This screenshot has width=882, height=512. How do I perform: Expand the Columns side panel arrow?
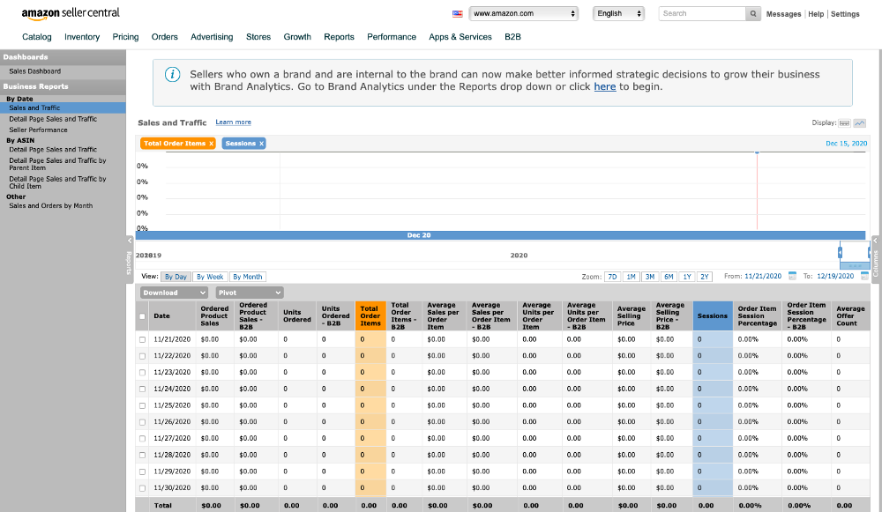click(x=875, y=241)
